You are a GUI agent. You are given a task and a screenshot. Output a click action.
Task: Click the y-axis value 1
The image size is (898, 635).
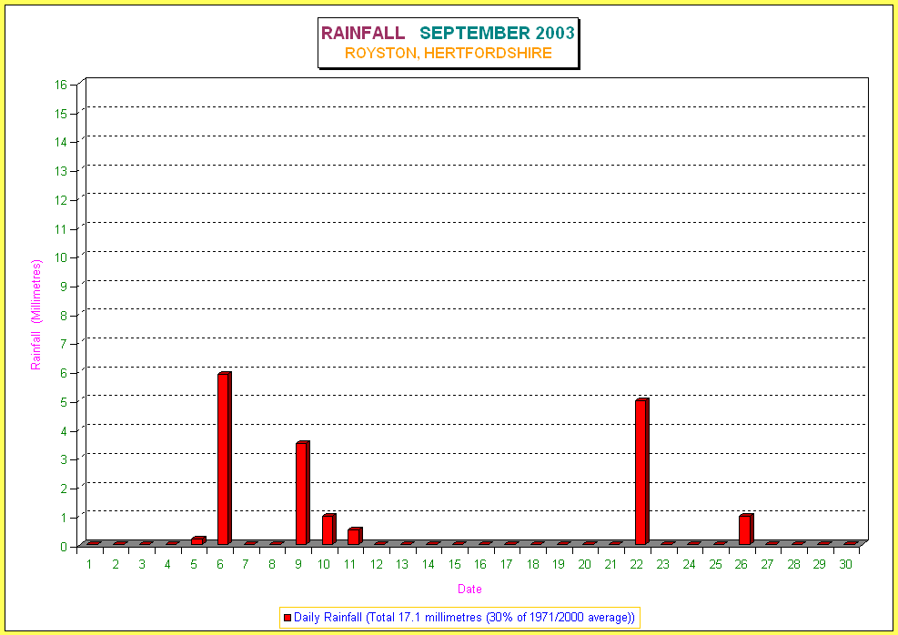64,518
